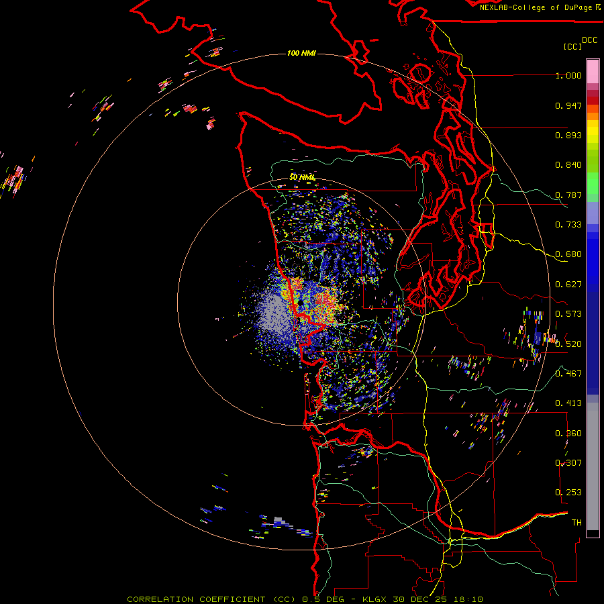Click the DCC label above color bar
The width and height of the screenshot is (604, 604).
(590, 40)
